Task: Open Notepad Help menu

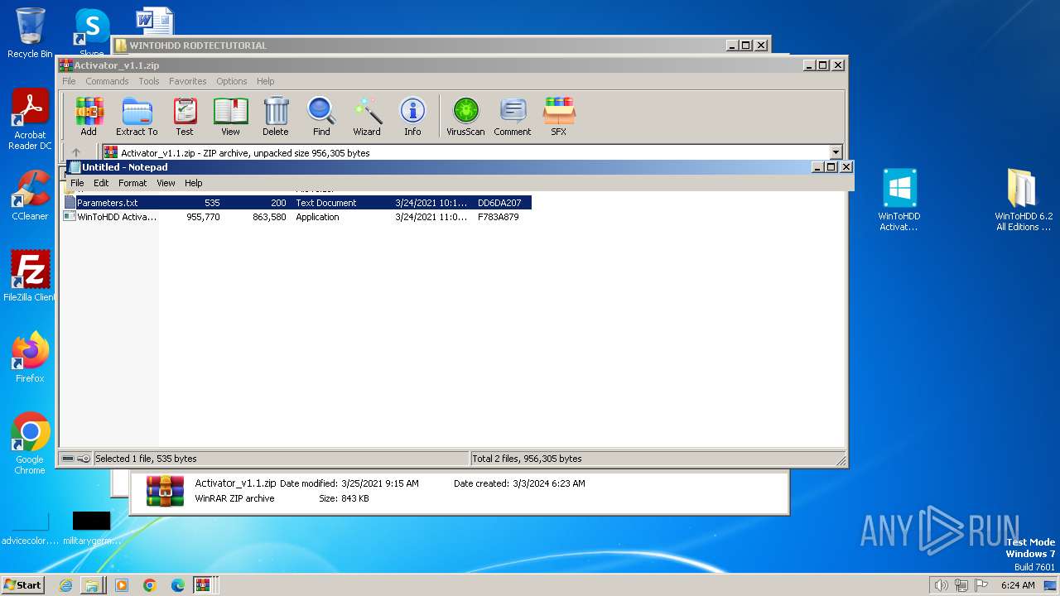Action: click(x=193, y=183)
